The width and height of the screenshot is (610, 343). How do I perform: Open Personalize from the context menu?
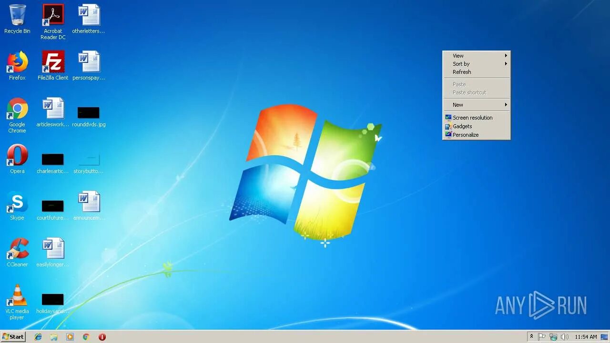pos(465,134)
